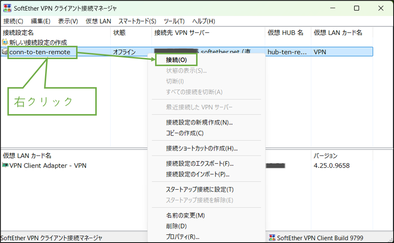Screen dimensions: 394x243
Task: Open the 編集(E) menu
Action: pyautogui.click(x=41, y=21)
